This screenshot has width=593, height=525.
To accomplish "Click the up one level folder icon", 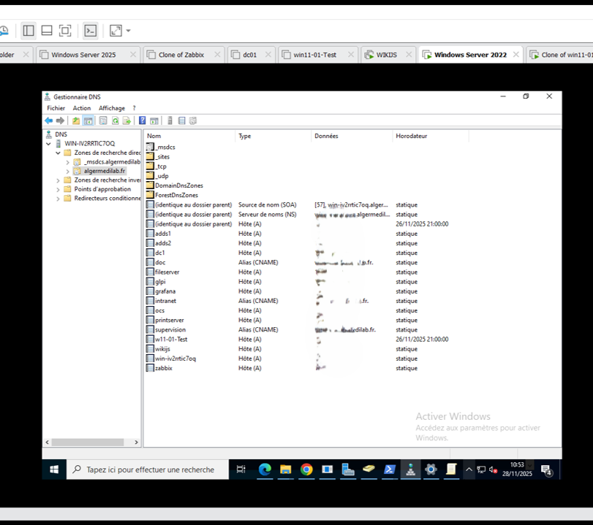I will [x=76, y=120].
